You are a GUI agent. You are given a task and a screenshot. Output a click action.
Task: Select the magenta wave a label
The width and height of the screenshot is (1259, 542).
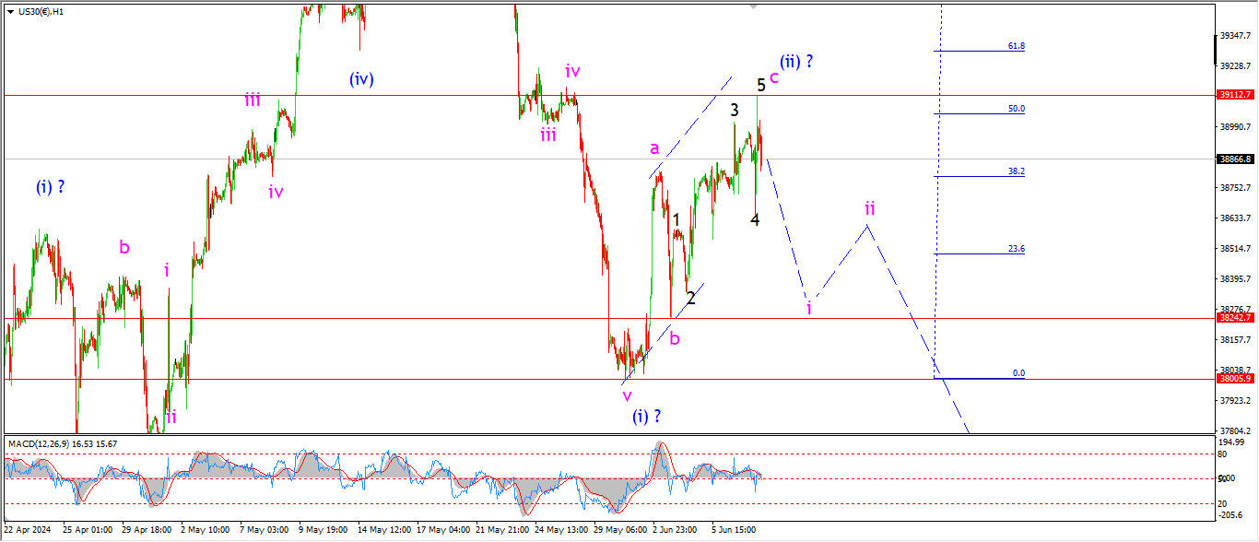click(654, 147)
